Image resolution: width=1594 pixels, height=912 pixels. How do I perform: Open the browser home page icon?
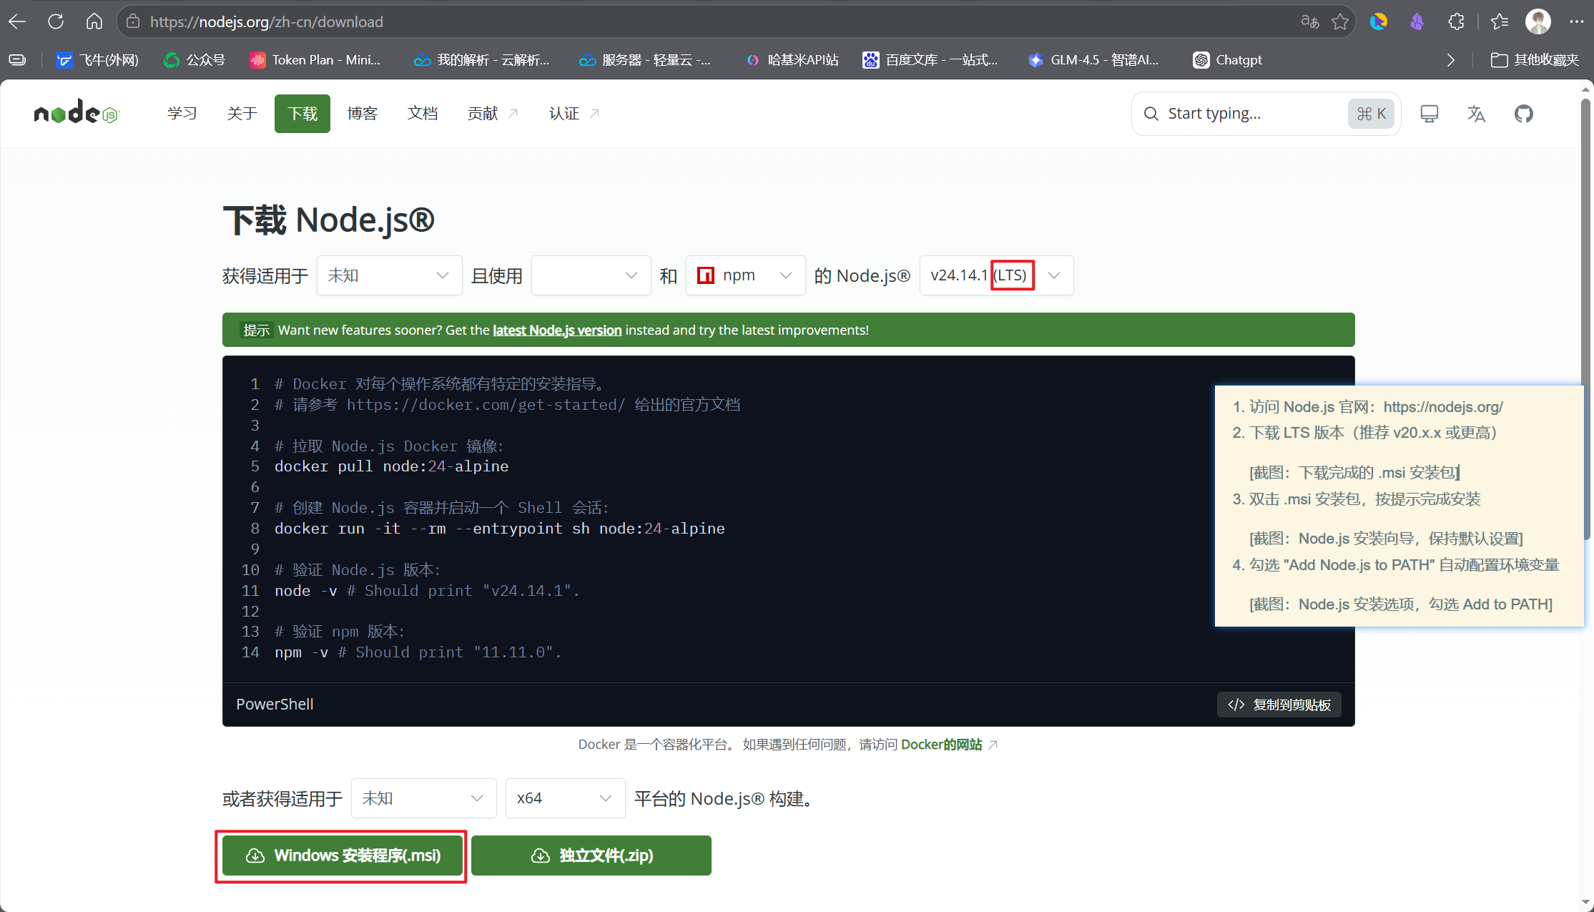pos(94,21)
